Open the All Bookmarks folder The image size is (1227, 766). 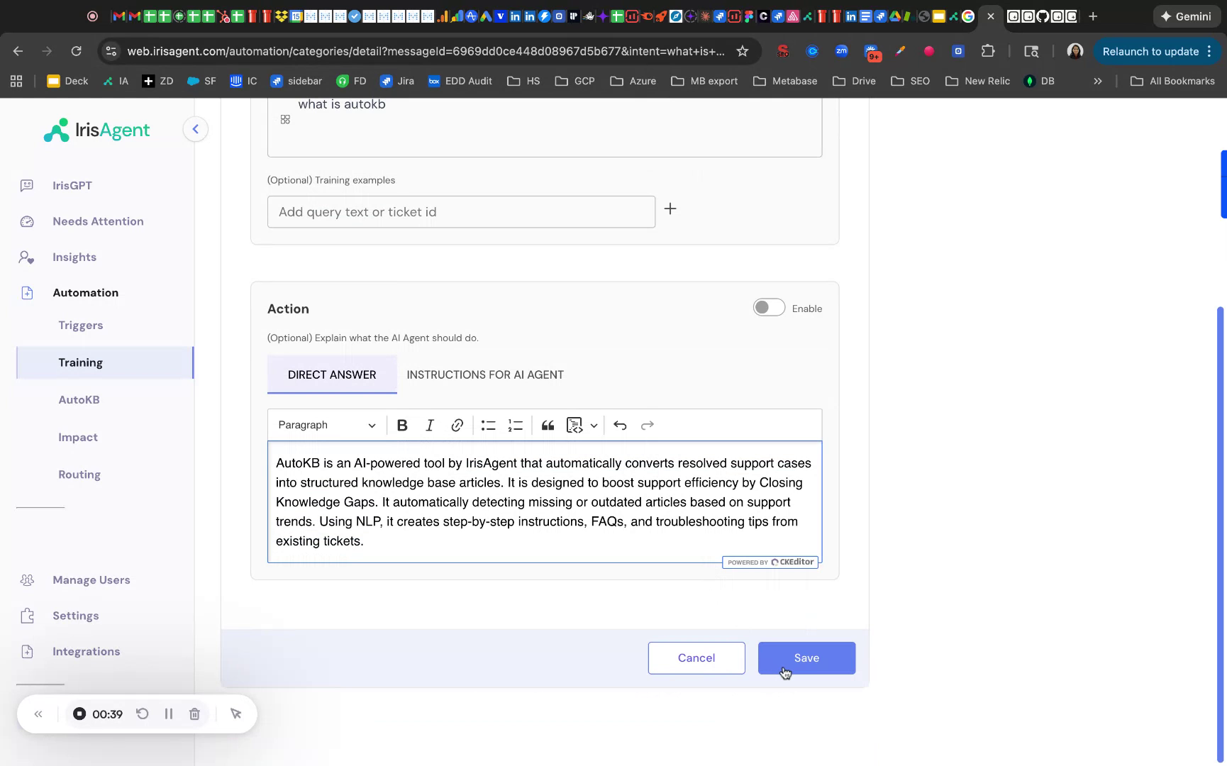pyautogui.click(x=1172, y=81)
